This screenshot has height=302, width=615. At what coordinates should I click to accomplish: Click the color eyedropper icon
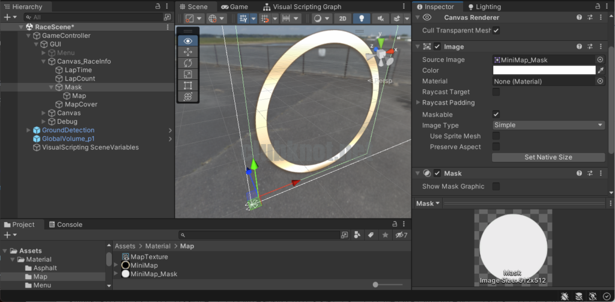600,70
